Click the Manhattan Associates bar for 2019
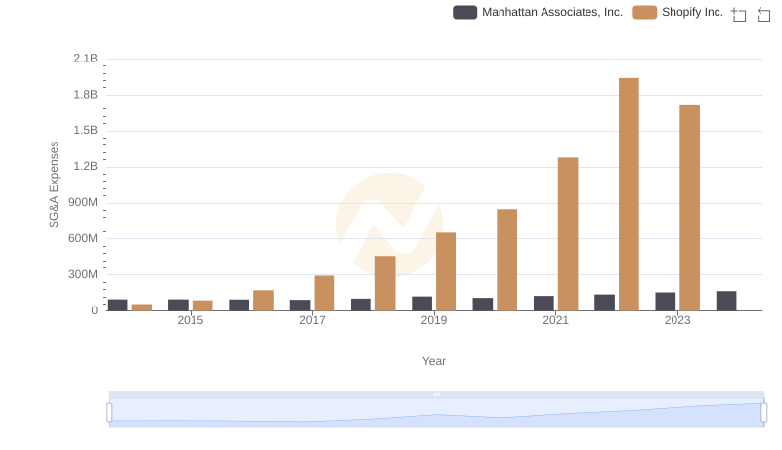This screenshot has height=450, width=782. click(422, 304)
